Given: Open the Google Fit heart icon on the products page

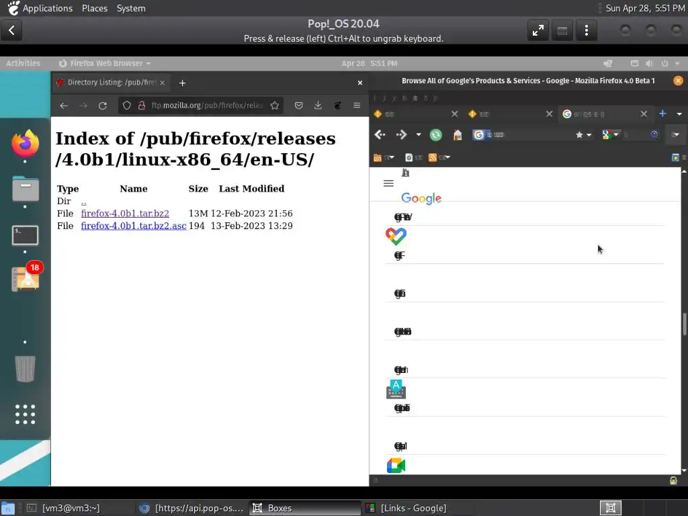Looking at the screenshot, I should (x=396, y=236).
